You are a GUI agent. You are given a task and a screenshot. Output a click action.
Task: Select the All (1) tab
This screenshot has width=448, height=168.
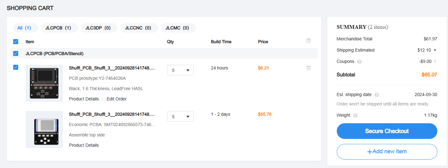click(x=25, y=28)
